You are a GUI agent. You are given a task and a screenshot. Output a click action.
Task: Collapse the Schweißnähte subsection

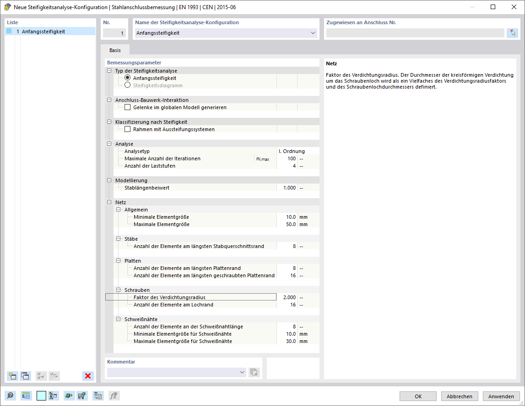click(118, 319)
